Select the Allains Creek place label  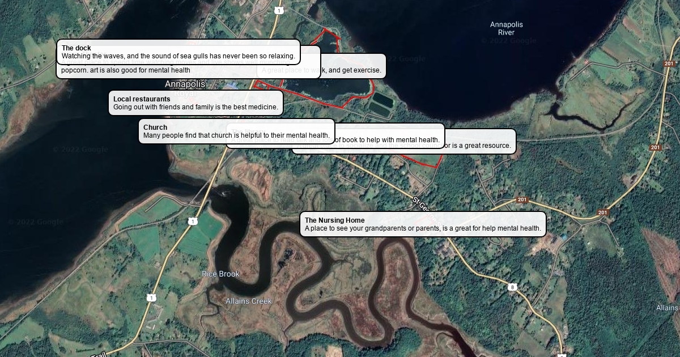(249, 301)
